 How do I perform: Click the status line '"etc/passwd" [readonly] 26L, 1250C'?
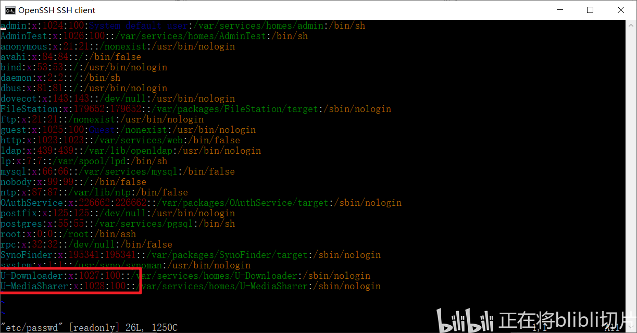point(89,328)
